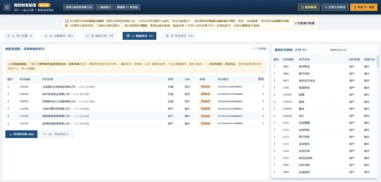Image resolution: width=381 pixels, height=182 pixels.
Task: Select the 新建科目 step tab
Action: coord(139,36)
